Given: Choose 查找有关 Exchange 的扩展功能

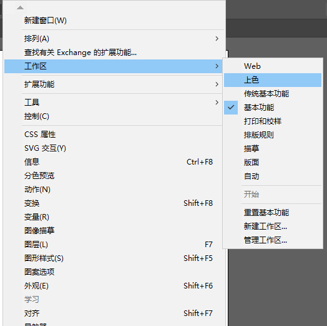Looking at the screenshot, I should [x=114, y=53].
